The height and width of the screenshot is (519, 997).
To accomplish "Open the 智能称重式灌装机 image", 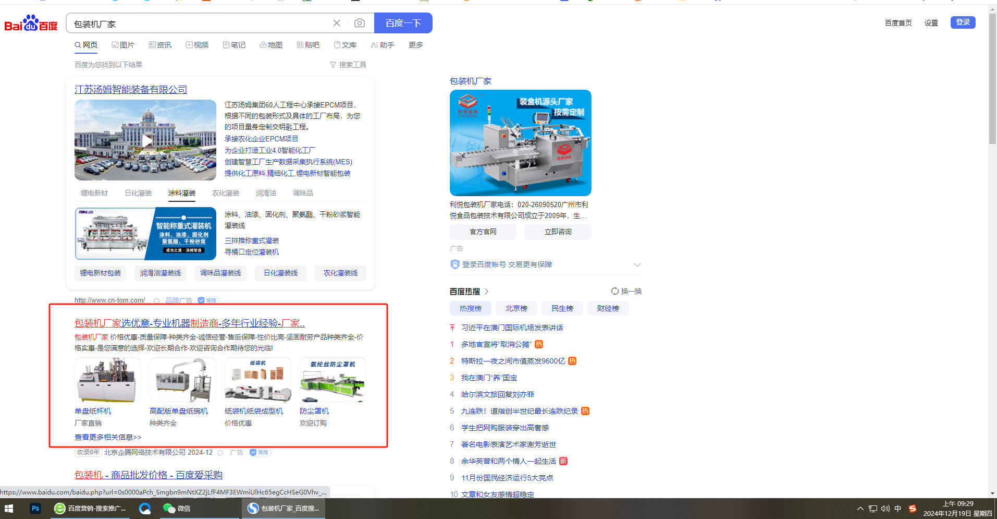I will (x=145, y=234).
